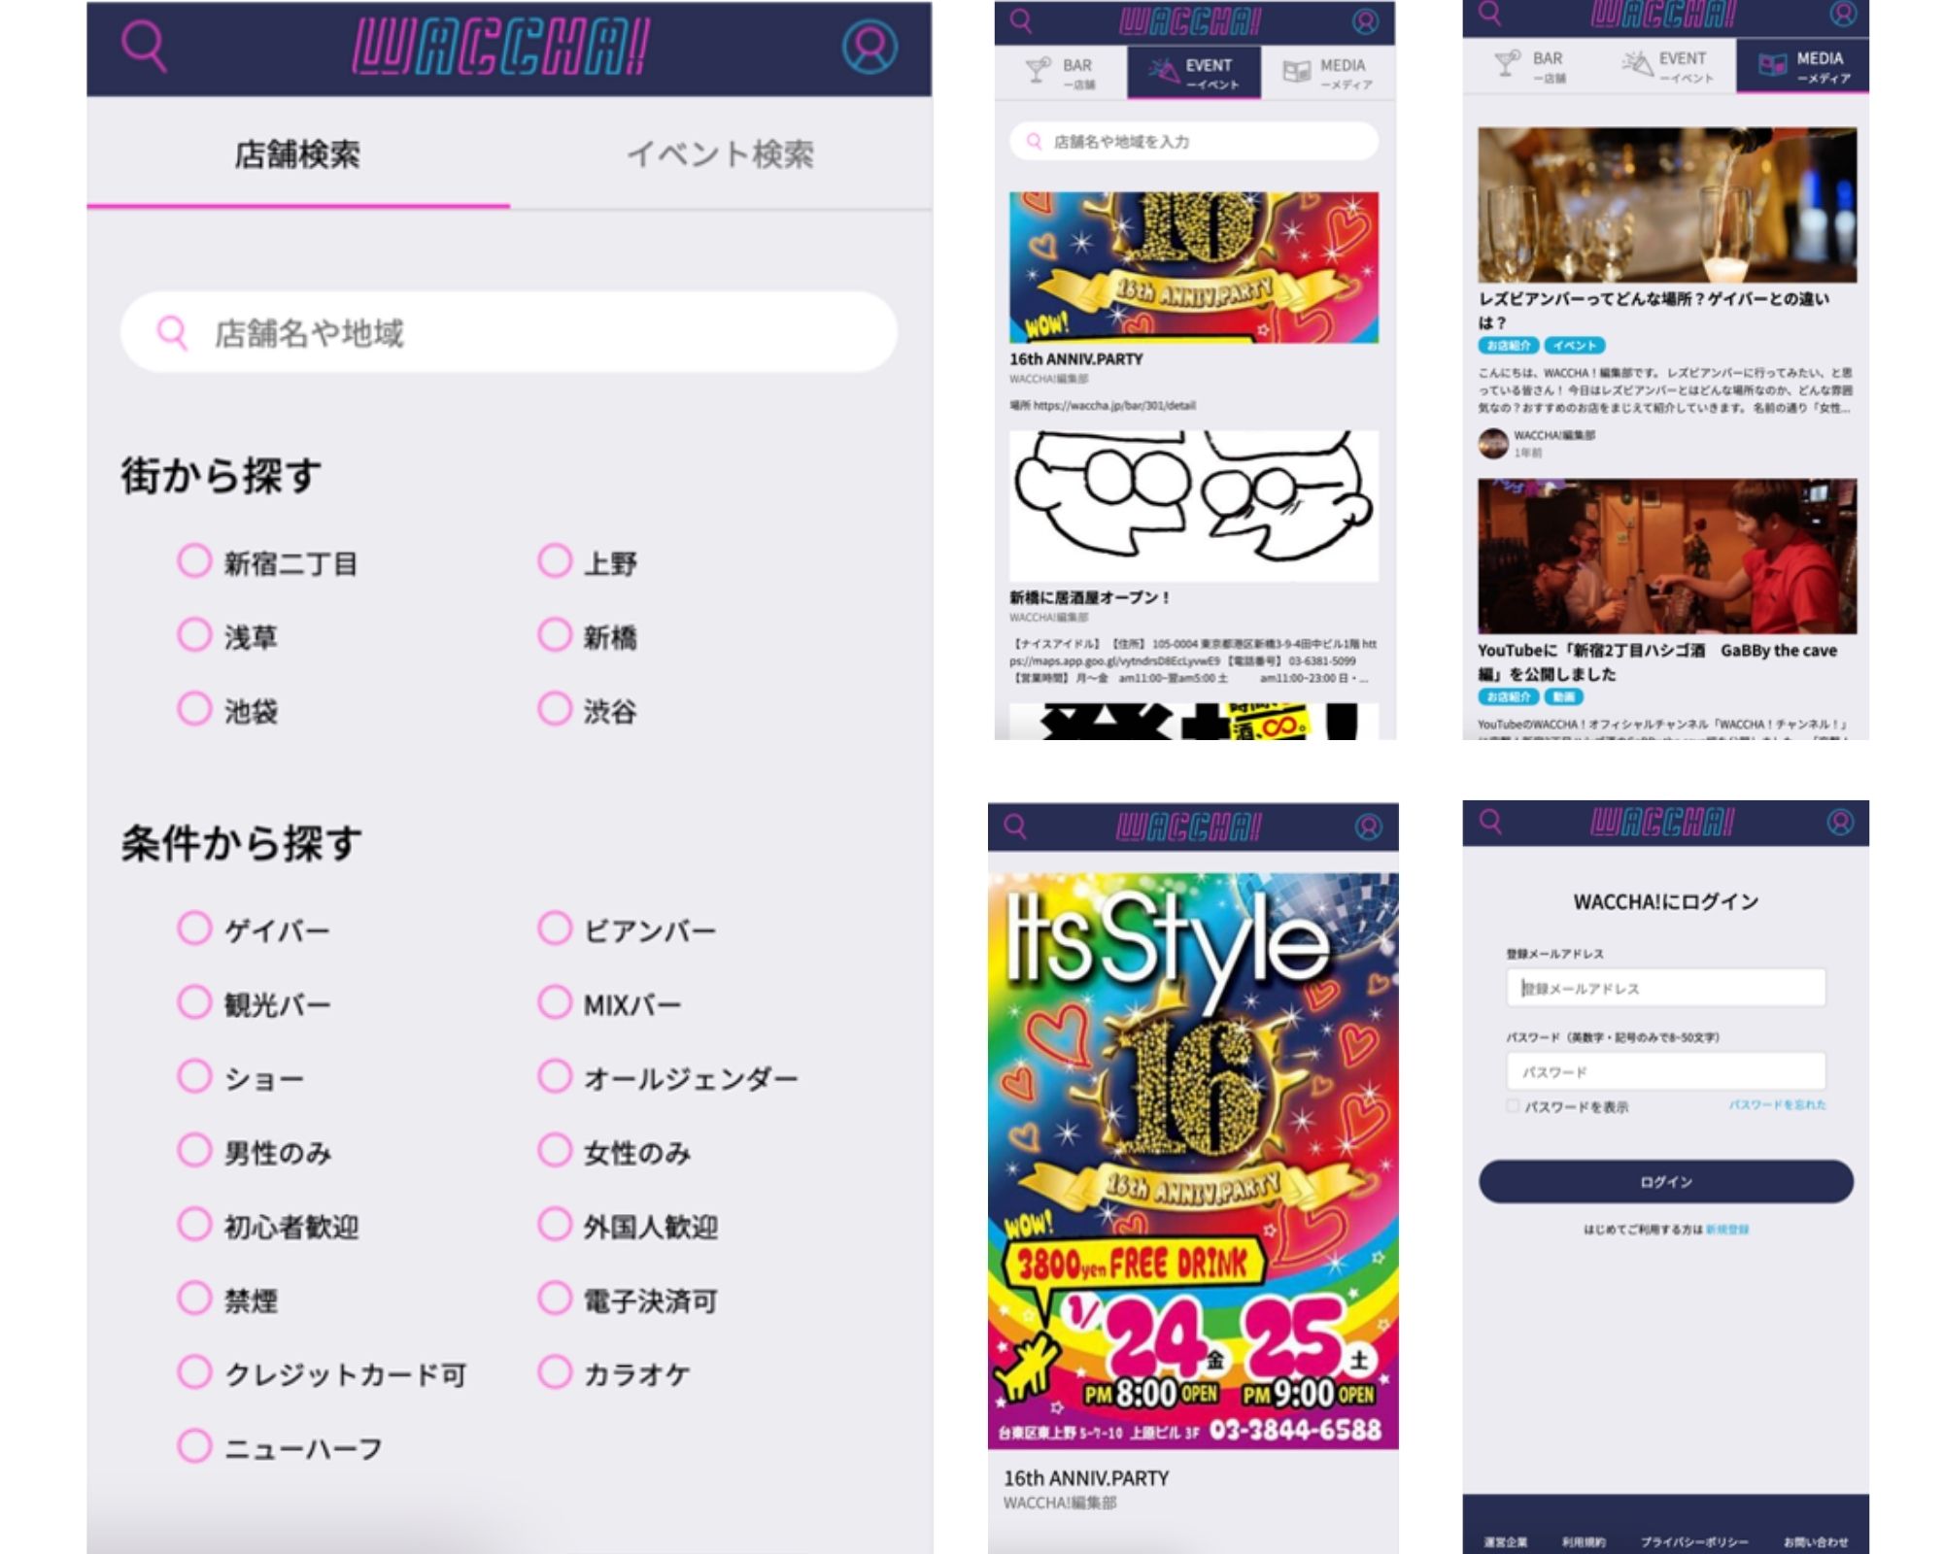Click the search icon in login screen header
This screenshot has height=1554, width=1943.
(1490, 823)
